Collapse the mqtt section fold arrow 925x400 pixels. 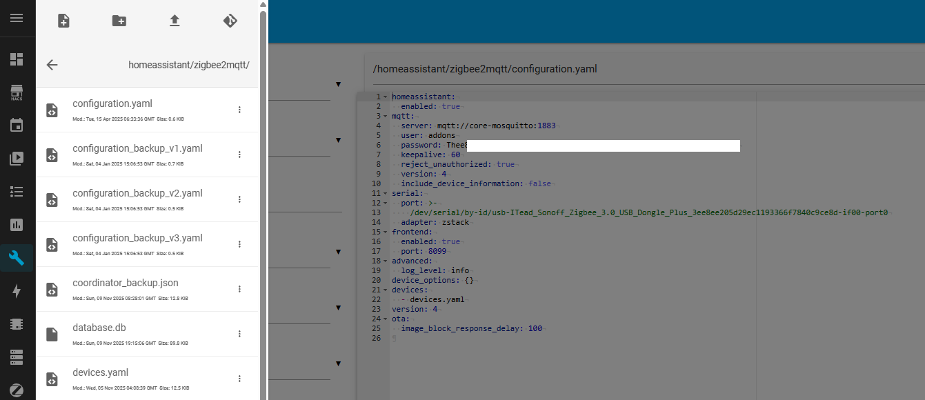pos(386,117)
